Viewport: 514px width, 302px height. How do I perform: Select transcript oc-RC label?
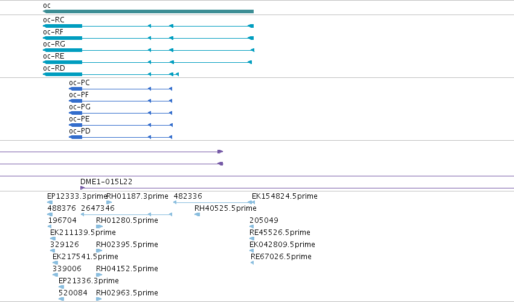click(54, 20)
